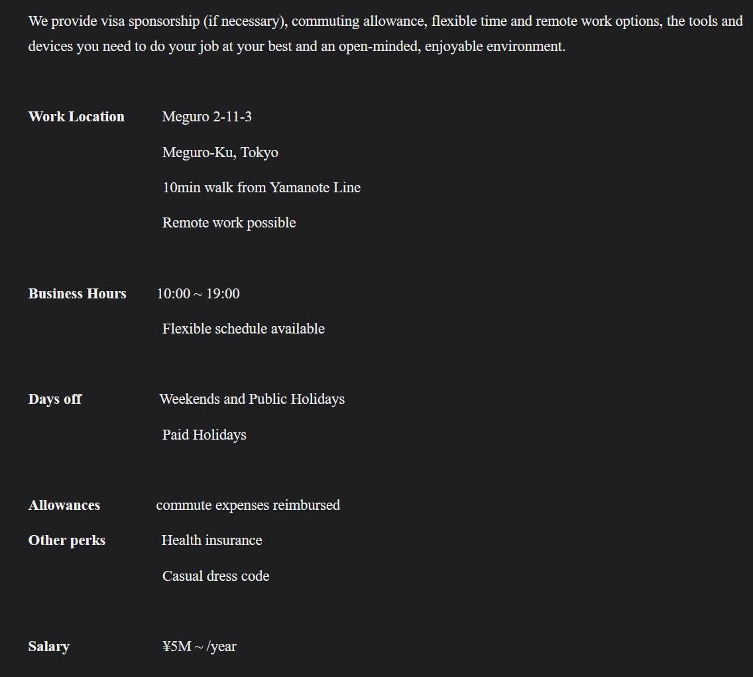This screenshot has width=753, height=677.
Task: Click the Remote work possible line
Action: 229,223
